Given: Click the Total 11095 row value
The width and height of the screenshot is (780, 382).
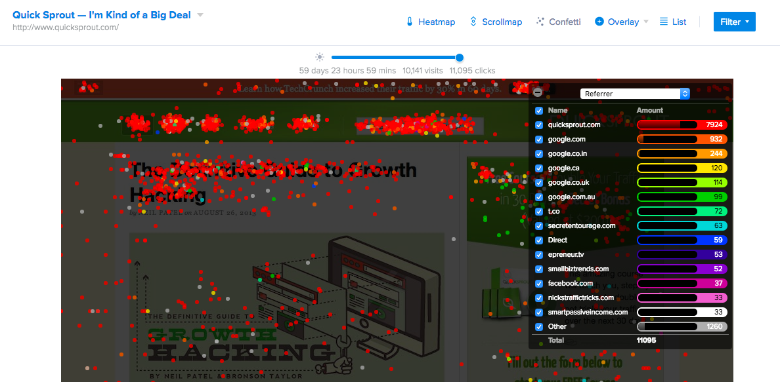Looking at the screenshot, I should click(x=646, y=340).
